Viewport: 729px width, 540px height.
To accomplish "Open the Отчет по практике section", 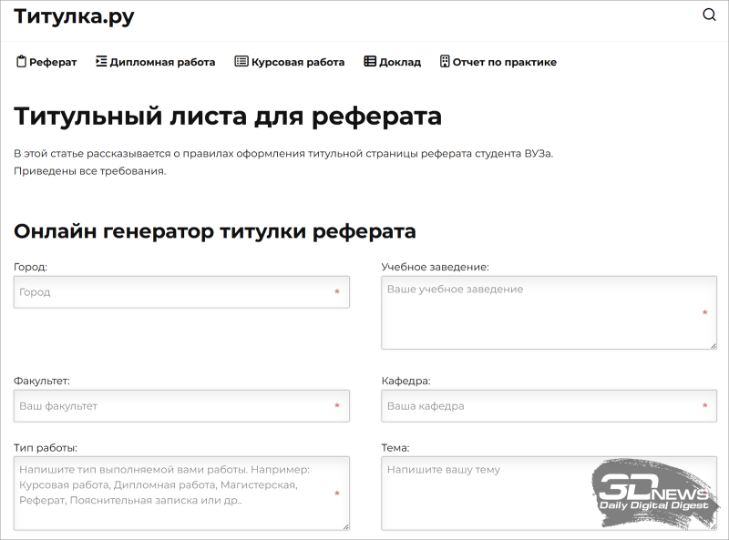I will pyautogui.click(x=504, y=62).
